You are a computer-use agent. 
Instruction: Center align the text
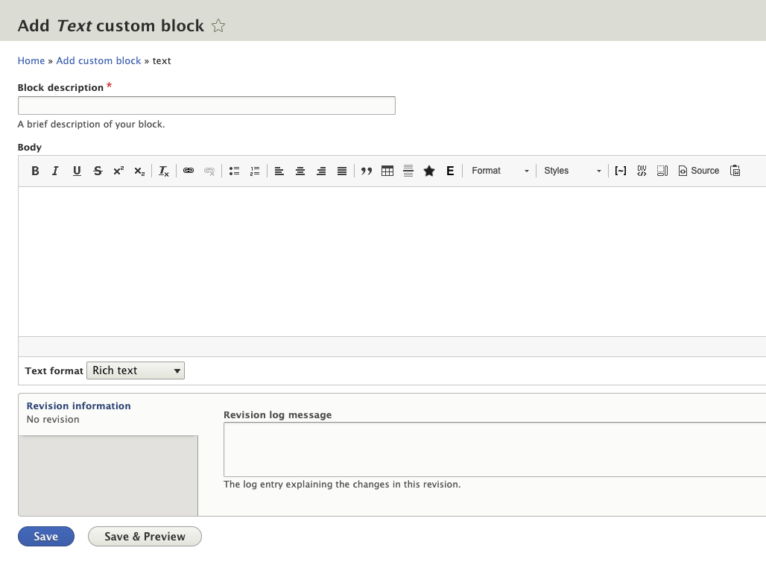[300, 171]
